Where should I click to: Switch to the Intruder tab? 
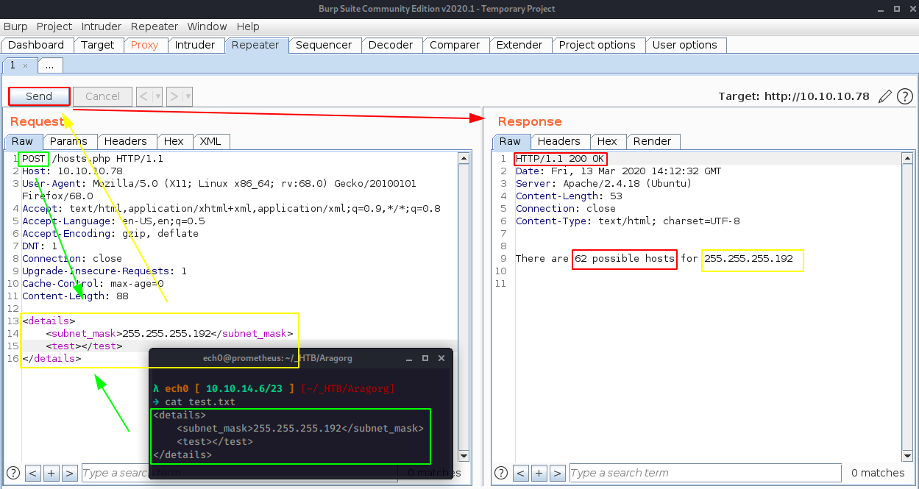click(195, 45)
